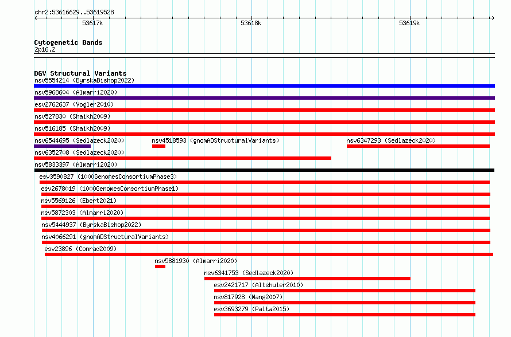This screenshot has height=337, width=511.
Task: Click the nsv6544695 (Sedlazeck2020) label
Action: click(79, 140)
